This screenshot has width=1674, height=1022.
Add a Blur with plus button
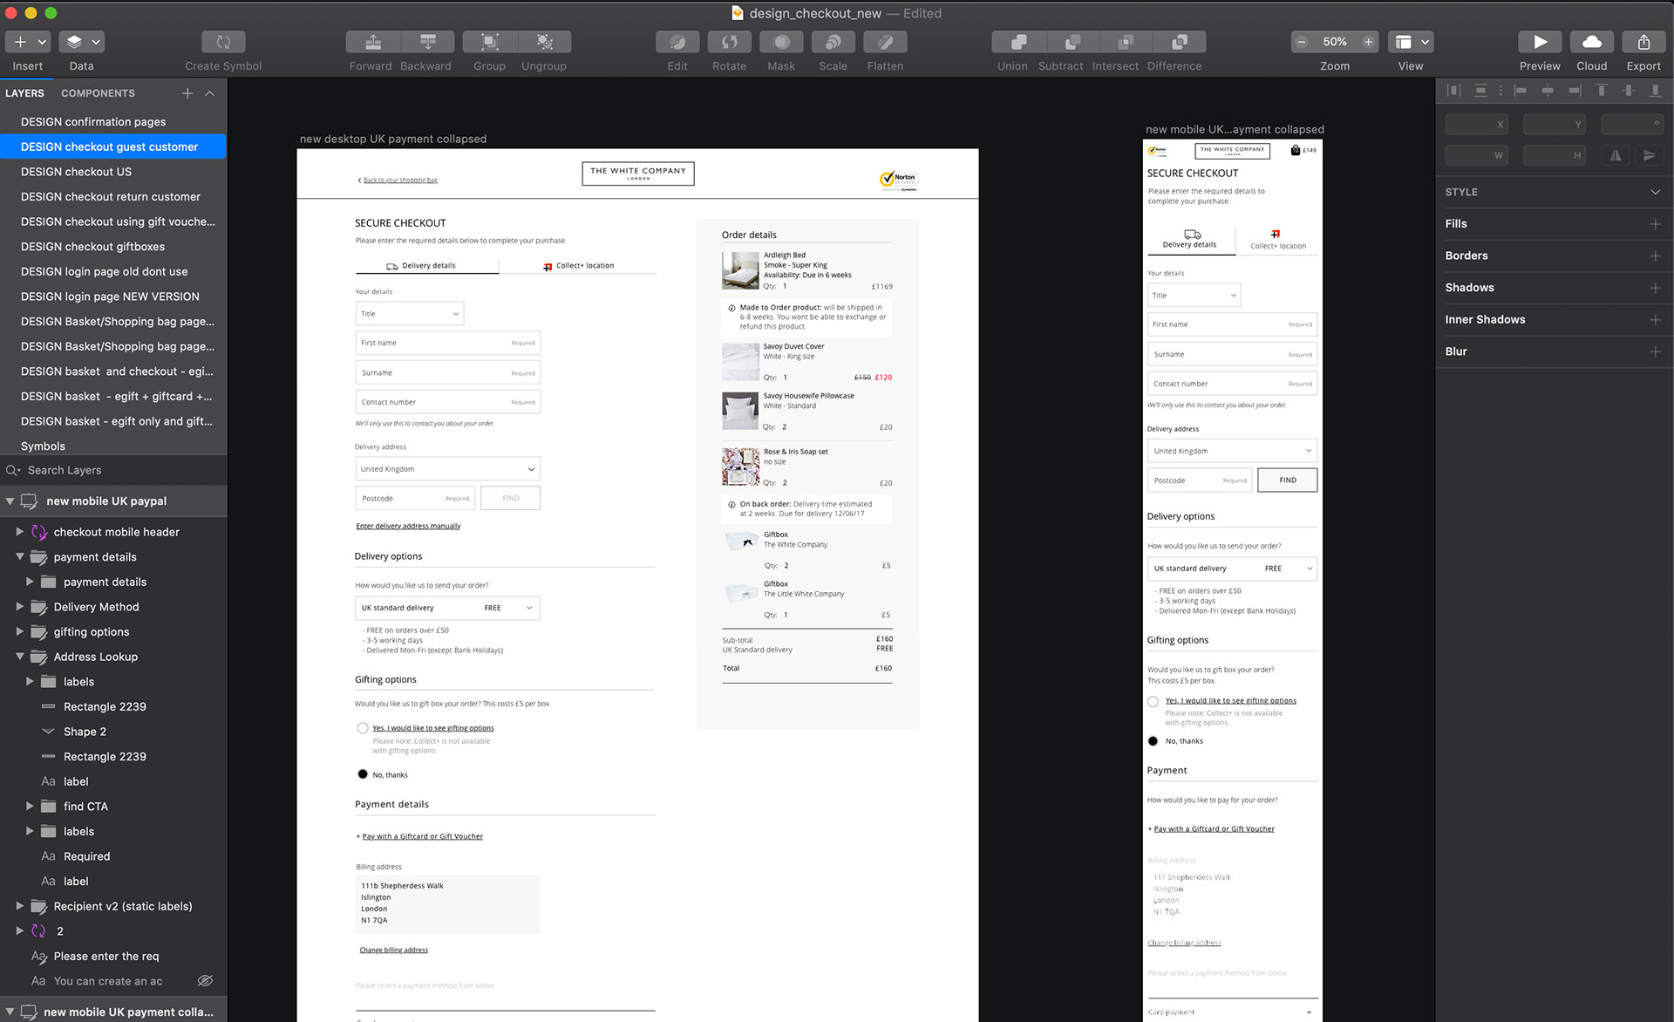pos(1655,351)
